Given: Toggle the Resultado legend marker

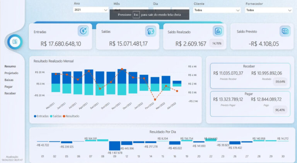Looking at the screenshot, I should pyautogui.click(x=64, y=116).
